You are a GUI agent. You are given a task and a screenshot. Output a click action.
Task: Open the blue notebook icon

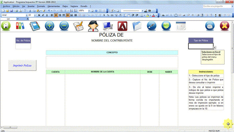coord(35,26)
